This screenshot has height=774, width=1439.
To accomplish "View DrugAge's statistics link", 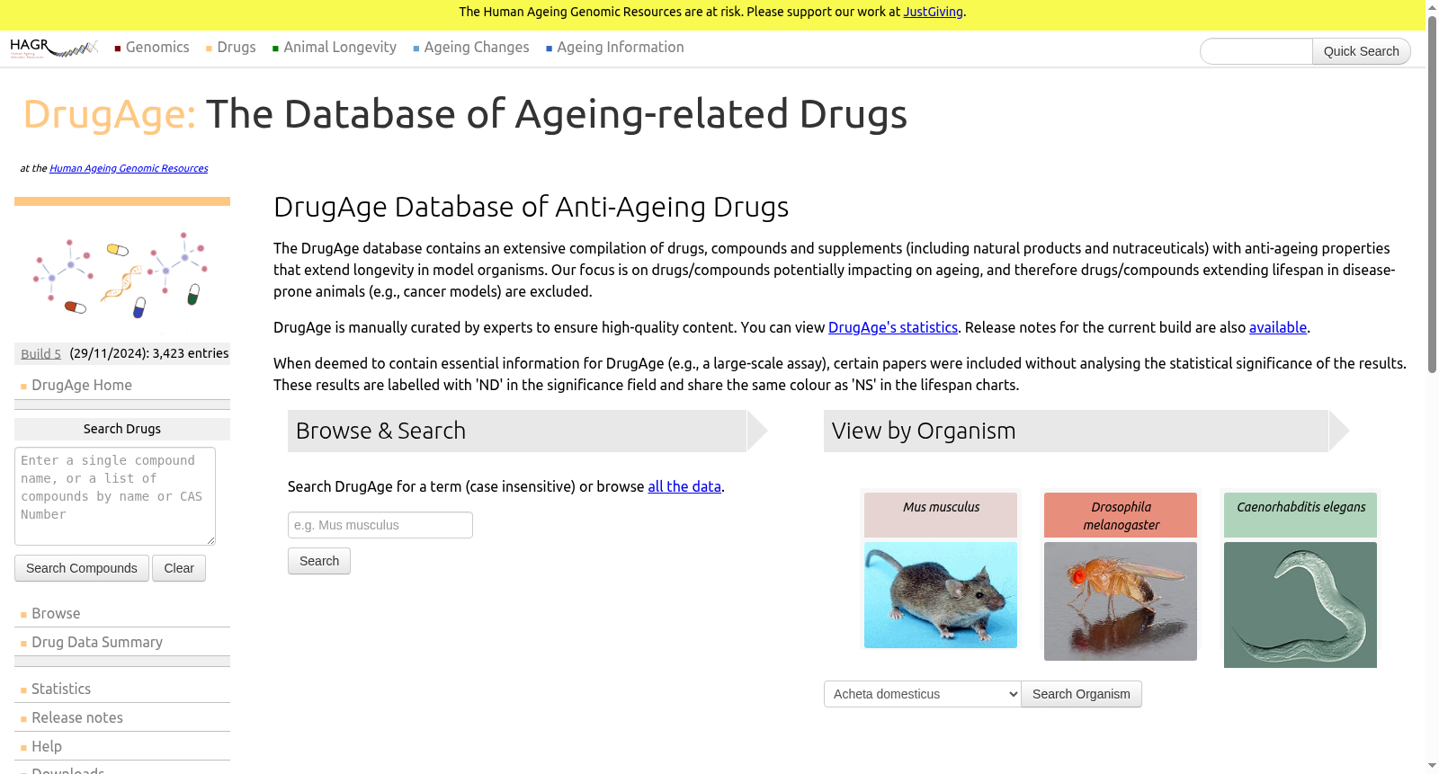I will [x=893, y=327].
